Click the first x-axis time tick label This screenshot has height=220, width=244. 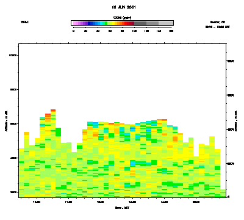(x=37, y=202)
